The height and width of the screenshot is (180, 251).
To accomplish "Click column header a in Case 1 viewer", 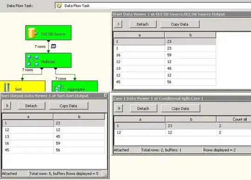I will point(140,119).
